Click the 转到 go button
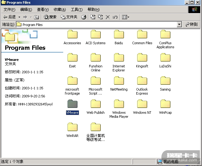 coord(191,24)
